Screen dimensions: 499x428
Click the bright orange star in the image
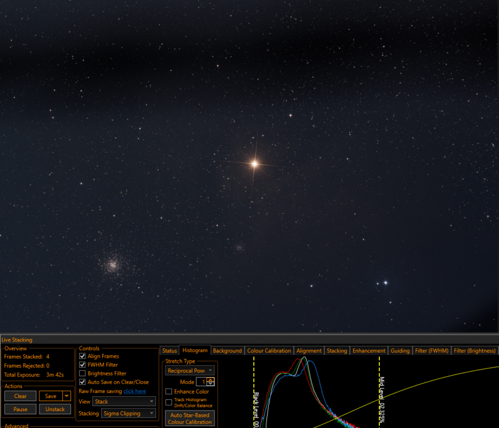(254, 164)
